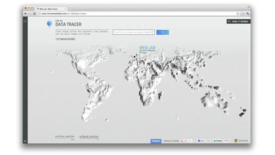Open the Chrome wrench menu
275x155 pixels.
[248, 14]
